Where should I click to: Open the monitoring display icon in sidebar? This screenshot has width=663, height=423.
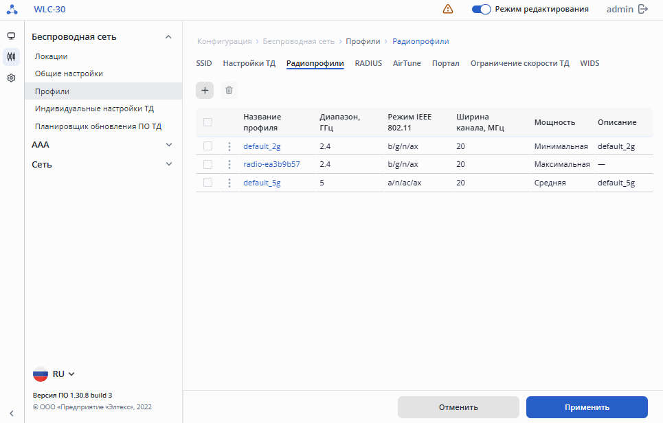click(x=11, y=36)
